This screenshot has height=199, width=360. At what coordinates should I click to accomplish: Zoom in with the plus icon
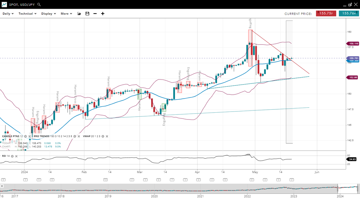(x=103, y=14)
